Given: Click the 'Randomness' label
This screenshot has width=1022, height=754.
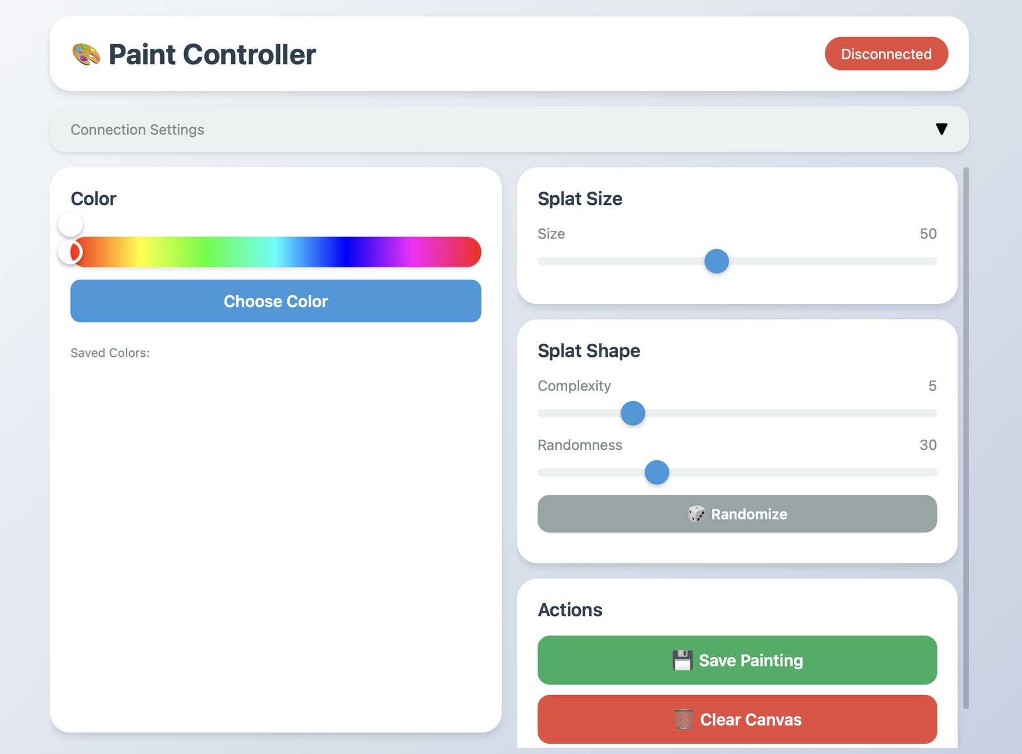Looking at the screenshot, I should [x=580, y=445].
